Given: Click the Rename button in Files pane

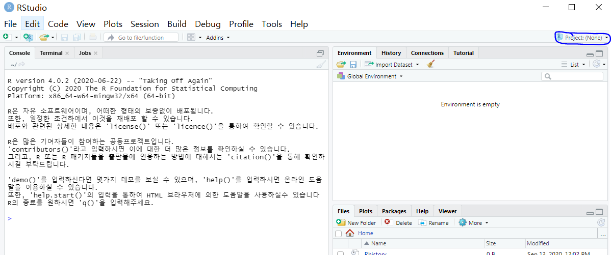Looking at the screenshot, I should [434, 223].
